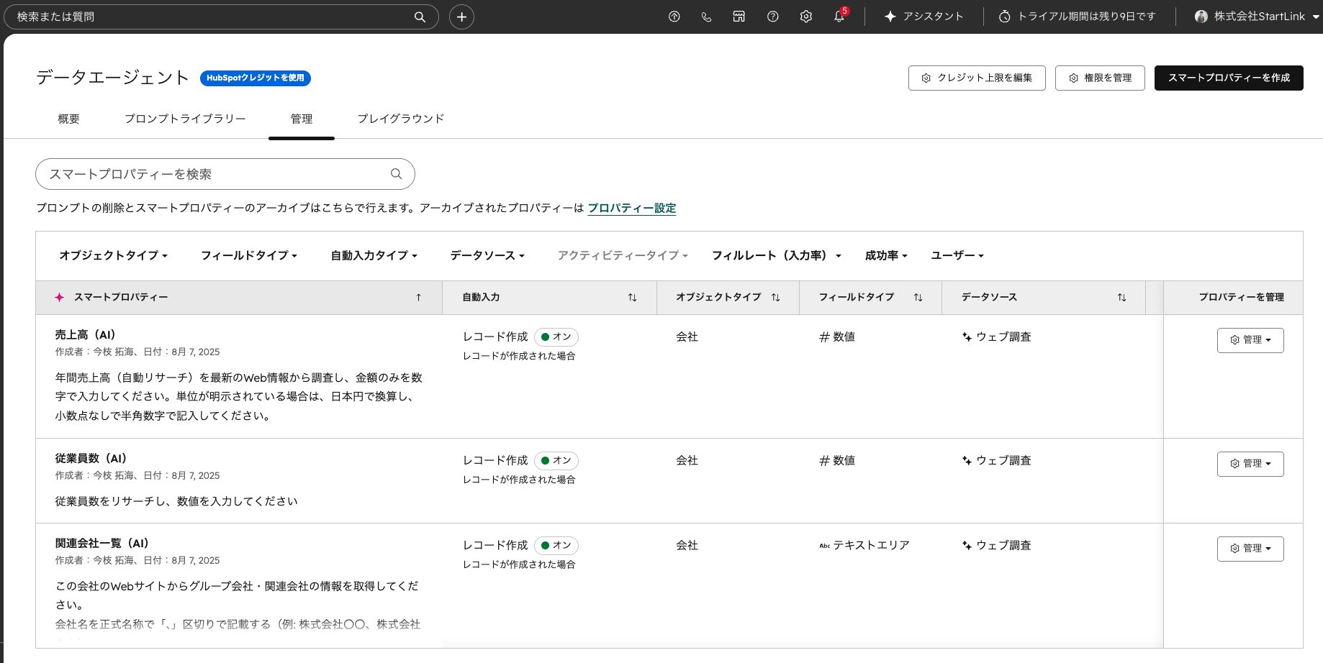Click the search magnifier in top bar
1323x663 pixels.
click(x=420, y=17)
